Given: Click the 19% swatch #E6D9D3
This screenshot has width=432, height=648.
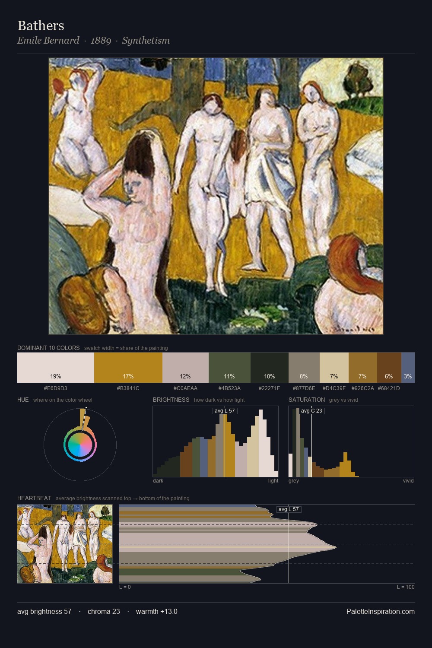Looking at the screenshot, I should point(56,368).
